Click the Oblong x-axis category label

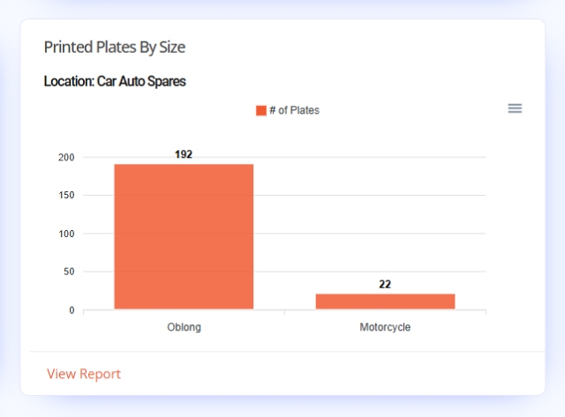click(x=185, y=327)
